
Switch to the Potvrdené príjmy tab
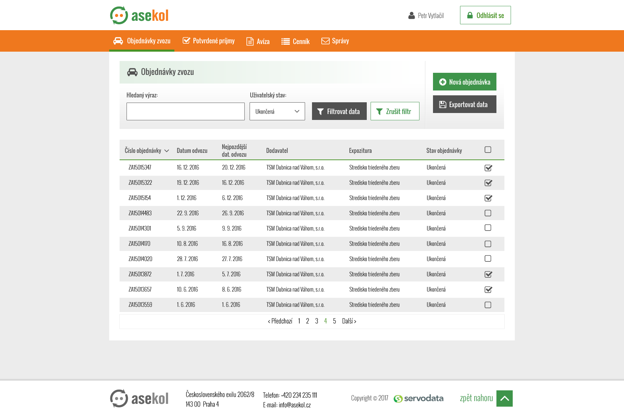coord(209,41)
